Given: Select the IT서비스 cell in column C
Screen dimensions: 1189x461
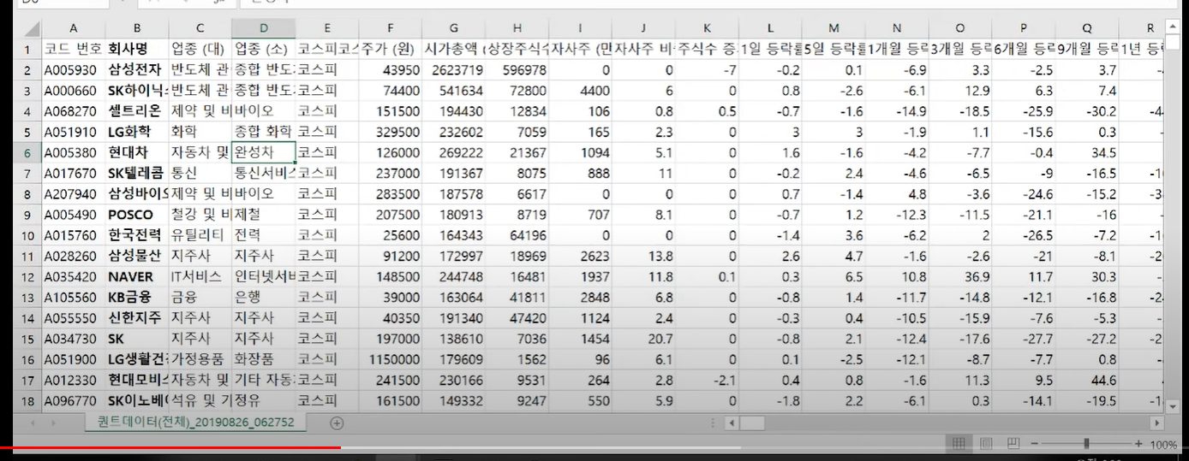Looking at the screenshot, I should tap(200, 276).
